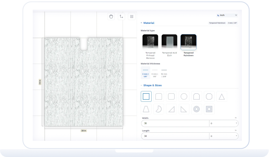Screen dimensions: 269x157
Task: Choose the octagon shape icon
Action: pyautogui.click(x=209, y=97)
